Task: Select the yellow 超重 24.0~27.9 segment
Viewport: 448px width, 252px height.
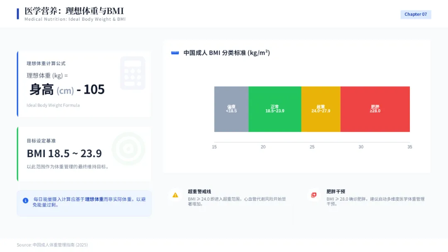Action: click(321, 109)
